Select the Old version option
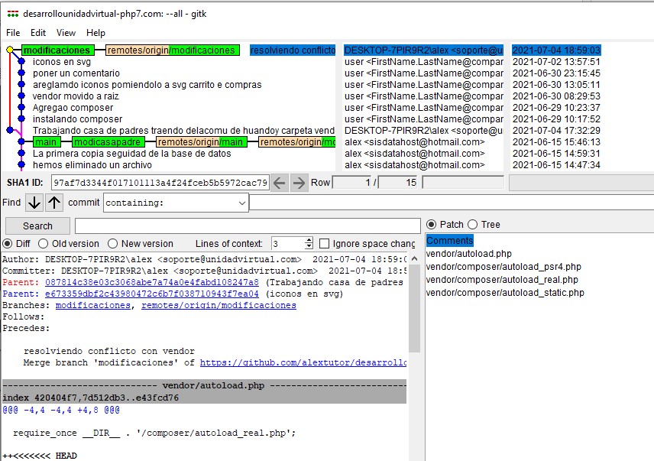This screenshot has height=461, width=654. 43,244
